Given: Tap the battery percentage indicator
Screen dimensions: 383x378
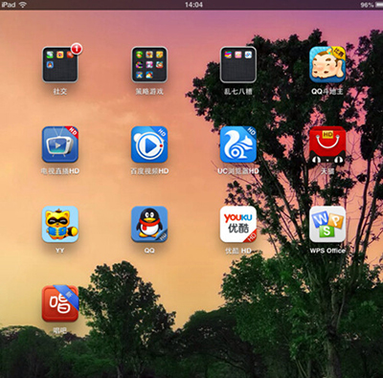Looking at the screenshot, I should tap(367, 5).
